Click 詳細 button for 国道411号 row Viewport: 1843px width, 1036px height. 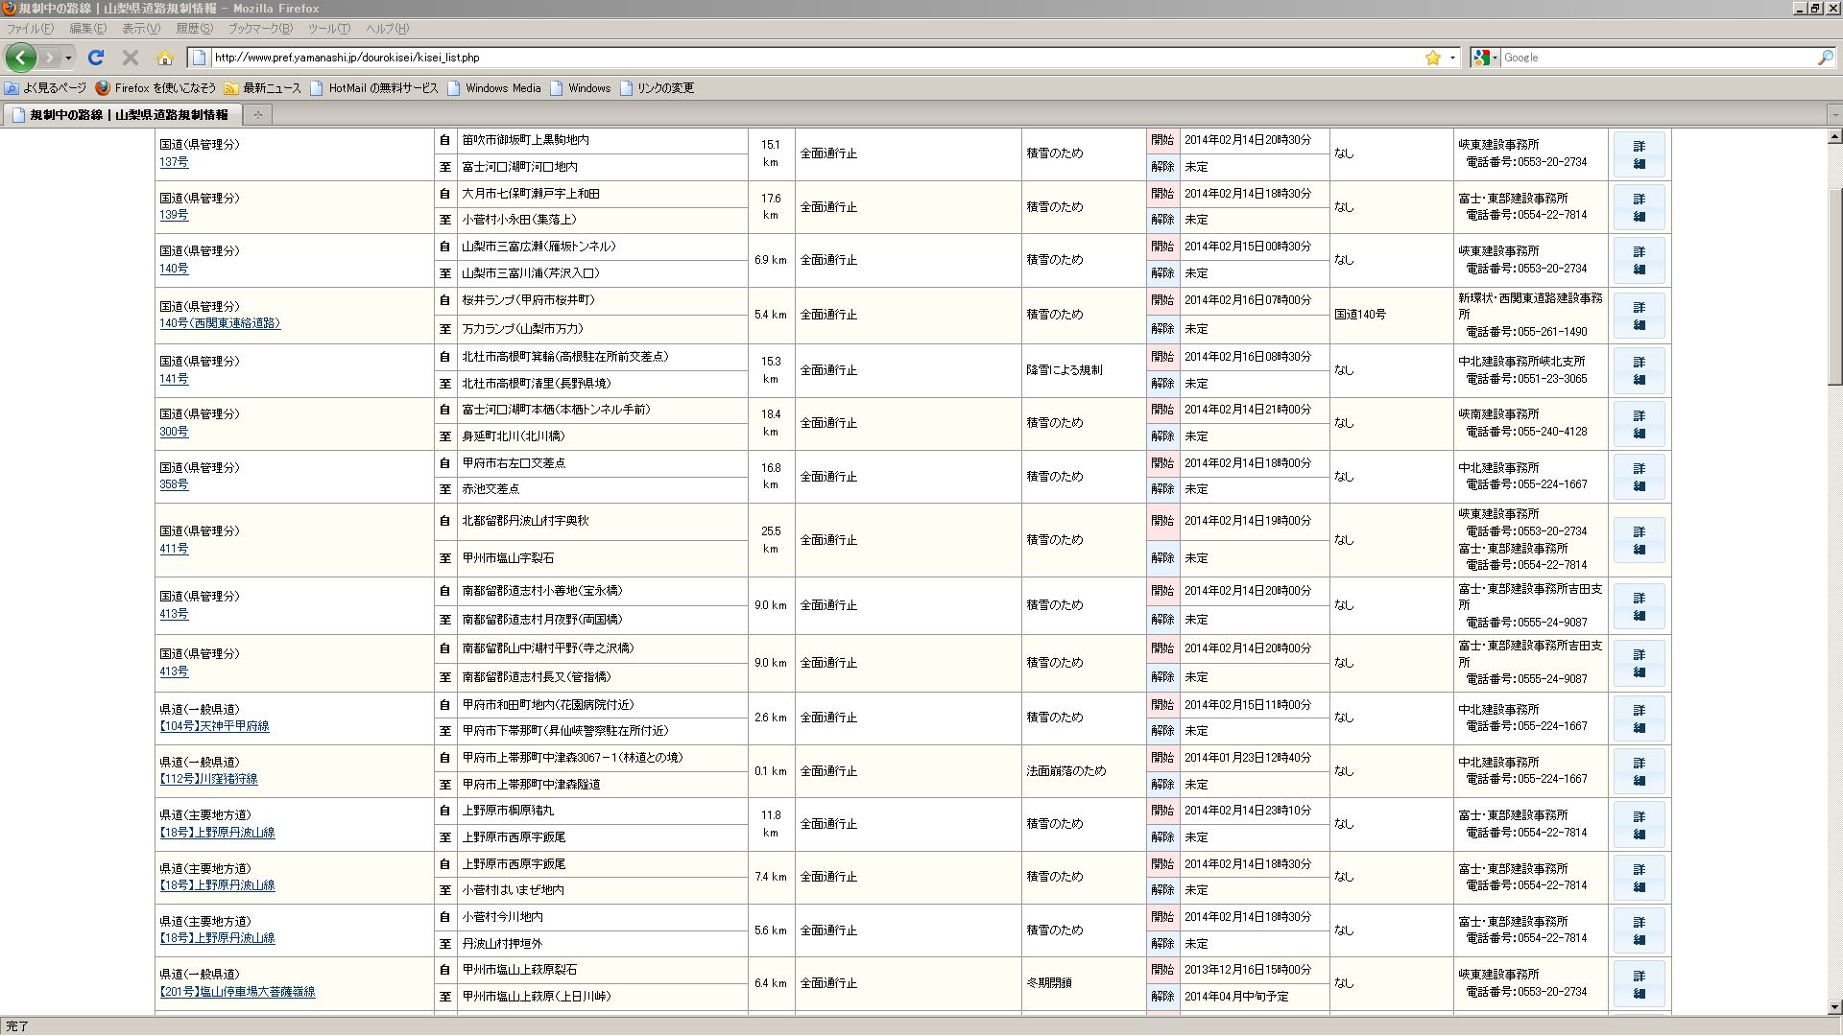1639,540
